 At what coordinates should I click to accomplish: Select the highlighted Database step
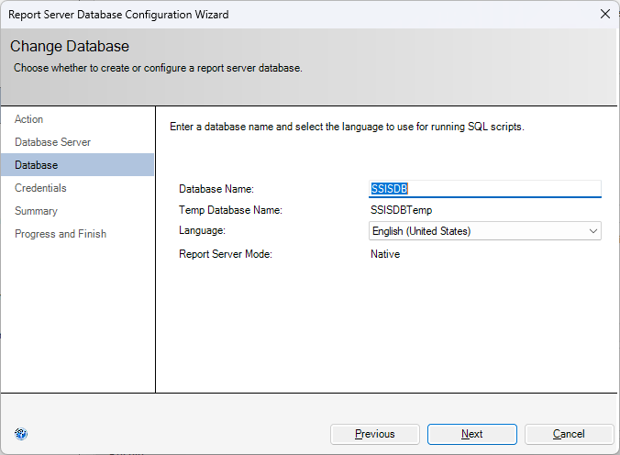click(x=37, y=165)
